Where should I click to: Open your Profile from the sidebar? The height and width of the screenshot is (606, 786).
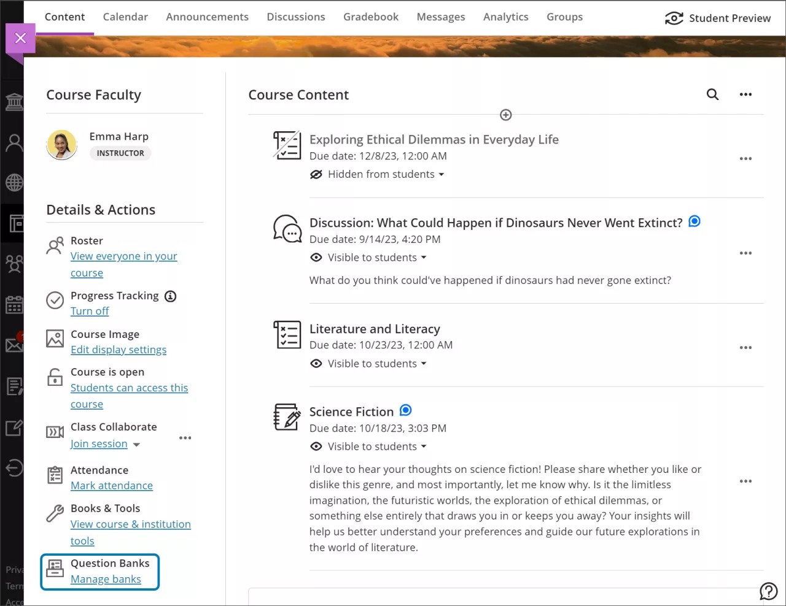pyautogui.click(x=14, y=142)
